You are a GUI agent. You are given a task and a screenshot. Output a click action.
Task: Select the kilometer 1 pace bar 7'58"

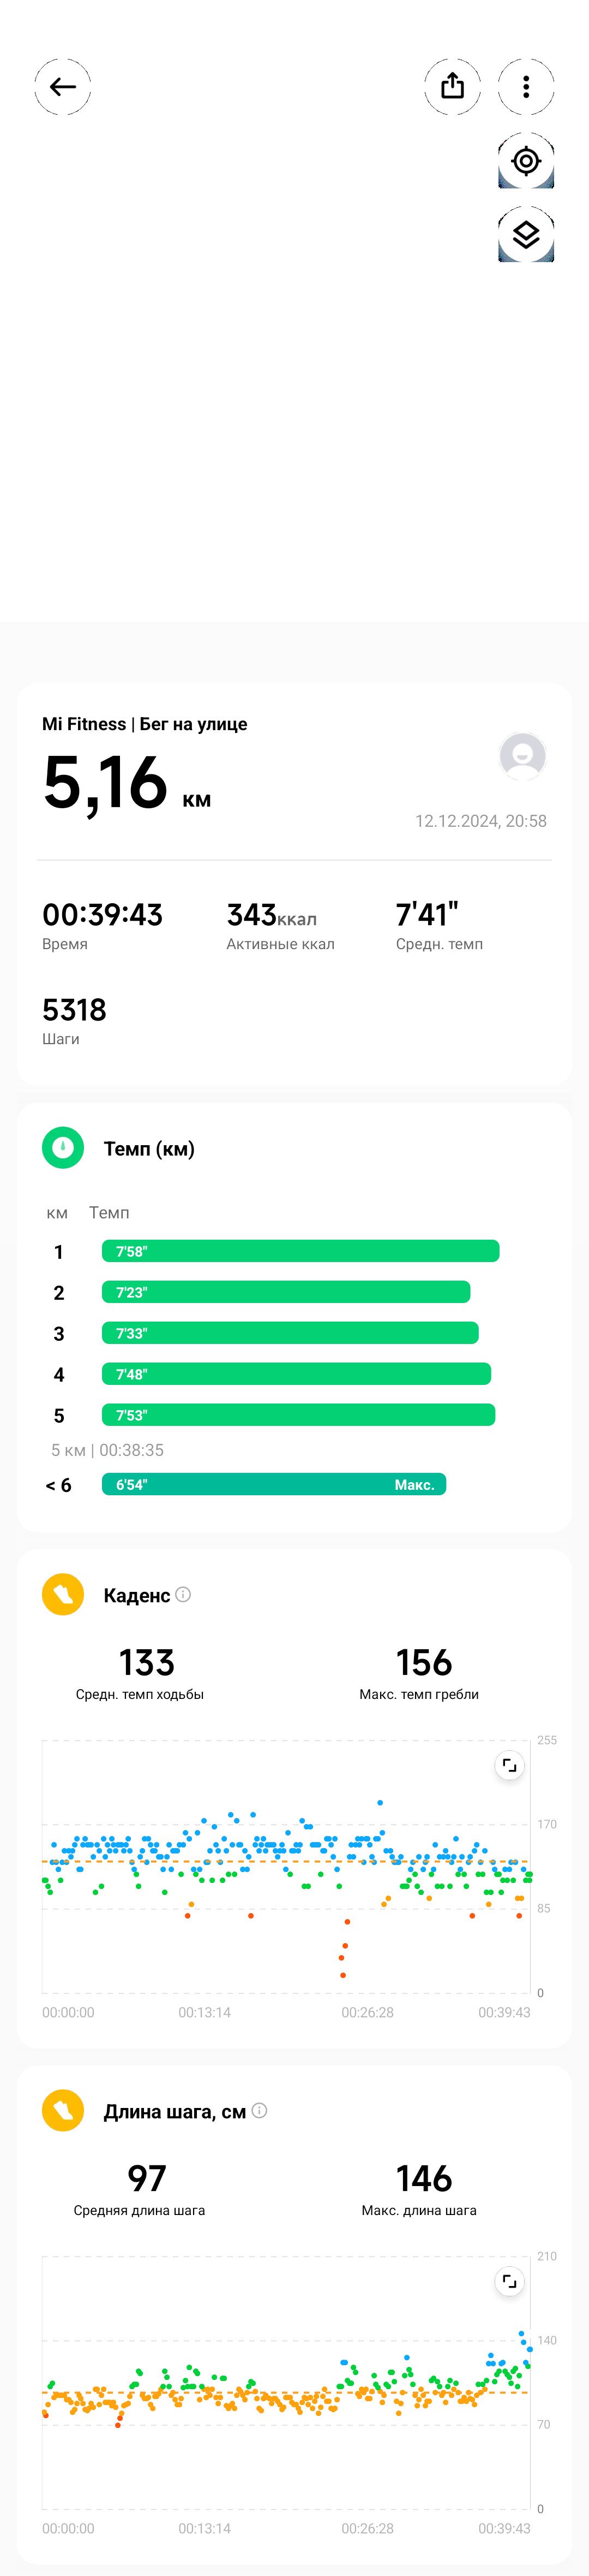300,1251
